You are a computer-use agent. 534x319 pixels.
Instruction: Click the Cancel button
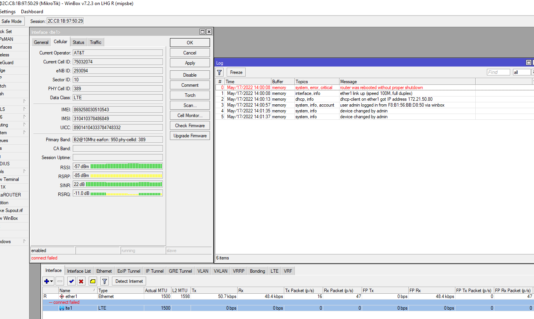click(x=190, y=53)
